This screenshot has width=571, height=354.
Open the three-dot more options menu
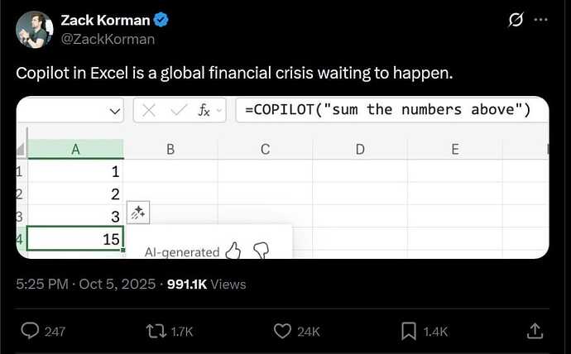coord(543,20)
